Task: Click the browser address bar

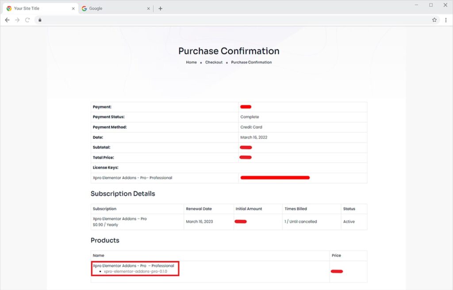Action: pos(221,20)
